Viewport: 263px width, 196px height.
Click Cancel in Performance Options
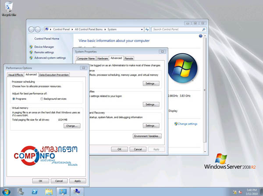59,181
